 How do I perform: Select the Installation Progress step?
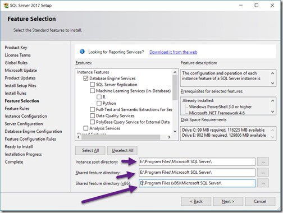(23, 154)
